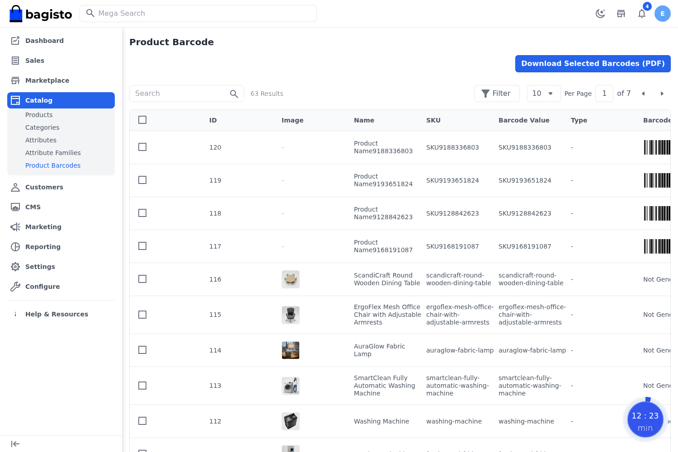The height and width of the screenshot is (452, 678).
Task: Select the checkbox for ID 115
Action: [142, 315]
